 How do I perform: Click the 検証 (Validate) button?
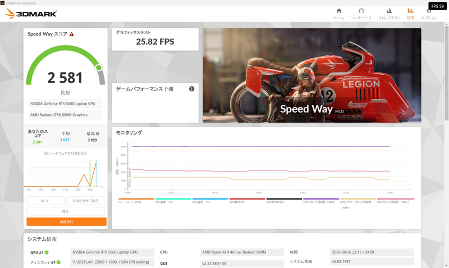point(65,211)
